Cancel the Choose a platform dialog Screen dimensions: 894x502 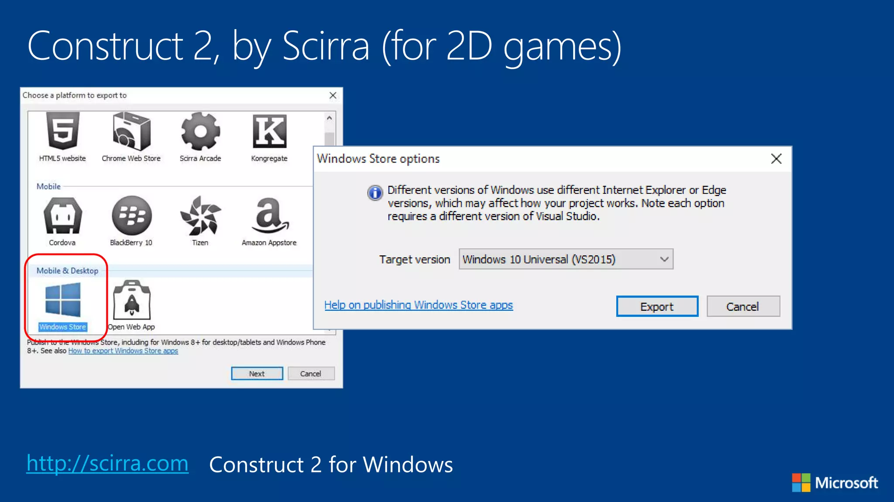coord(311,373)
